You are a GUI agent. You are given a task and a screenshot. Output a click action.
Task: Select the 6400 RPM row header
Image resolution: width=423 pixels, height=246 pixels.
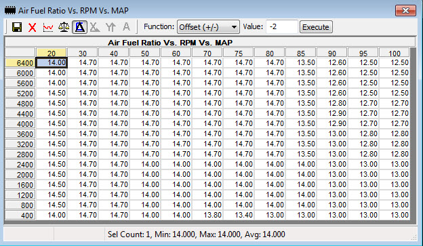coord(20,63)
